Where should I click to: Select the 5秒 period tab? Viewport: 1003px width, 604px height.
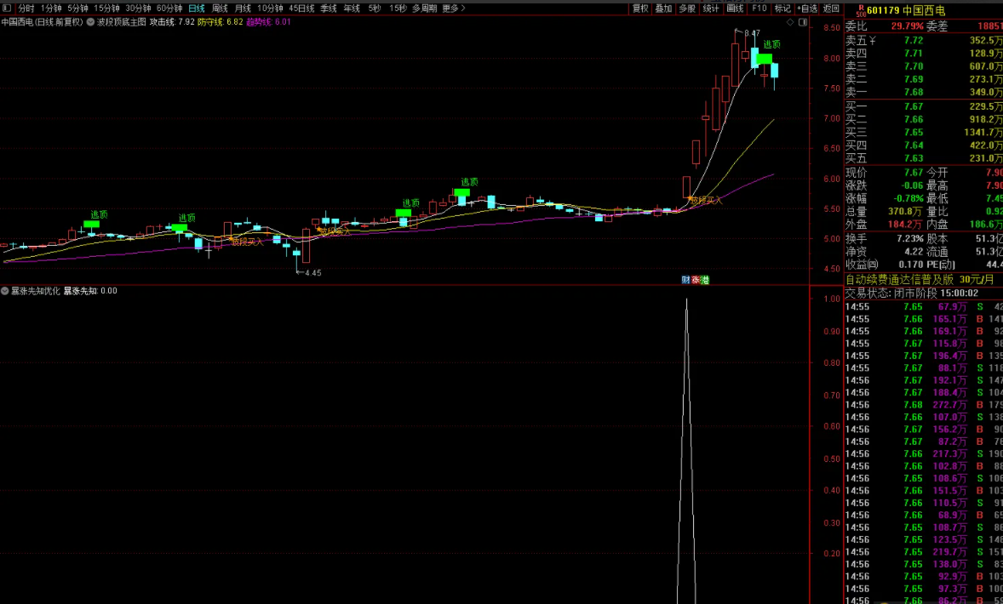click(x=374, y=9)
